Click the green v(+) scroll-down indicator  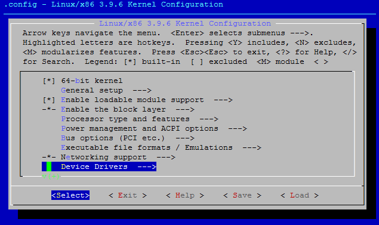51,177
